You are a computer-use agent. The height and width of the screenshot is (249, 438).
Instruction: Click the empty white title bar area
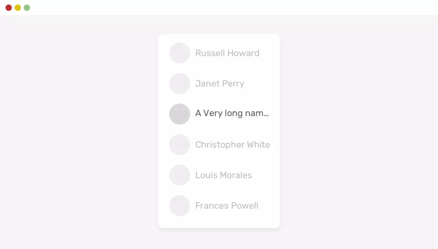pos(219,8)
